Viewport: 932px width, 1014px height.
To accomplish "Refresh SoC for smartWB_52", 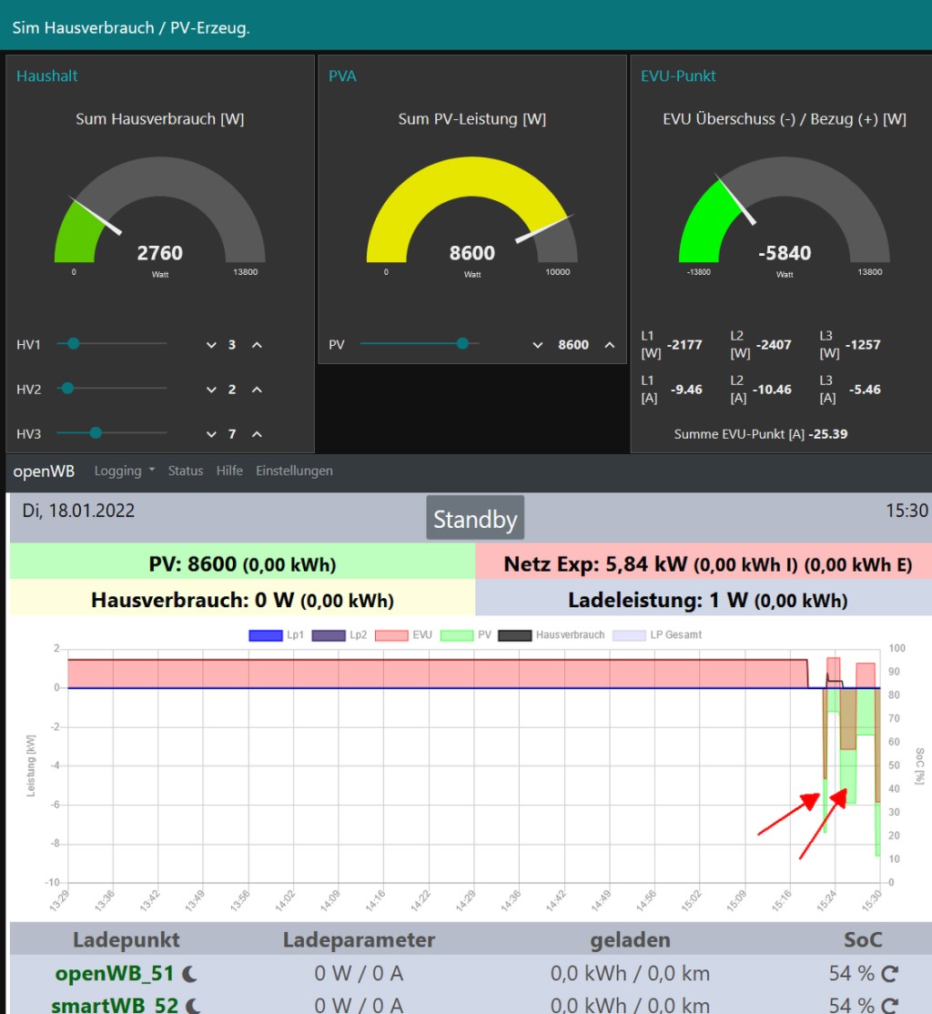I will click(889, 1005).
